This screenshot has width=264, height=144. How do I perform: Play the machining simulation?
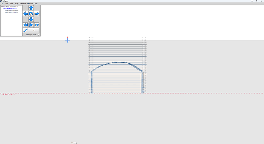click(x=31, y=25)
